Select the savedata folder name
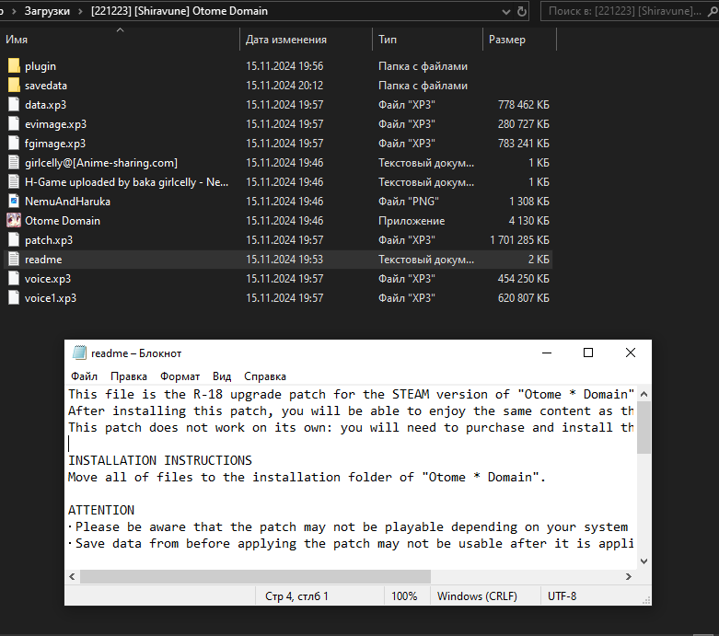Viewport: 719px width, 636px height. [46, 86]
